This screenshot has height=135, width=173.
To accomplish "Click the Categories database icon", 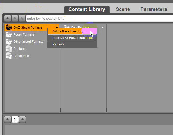I will pos(9,56).
